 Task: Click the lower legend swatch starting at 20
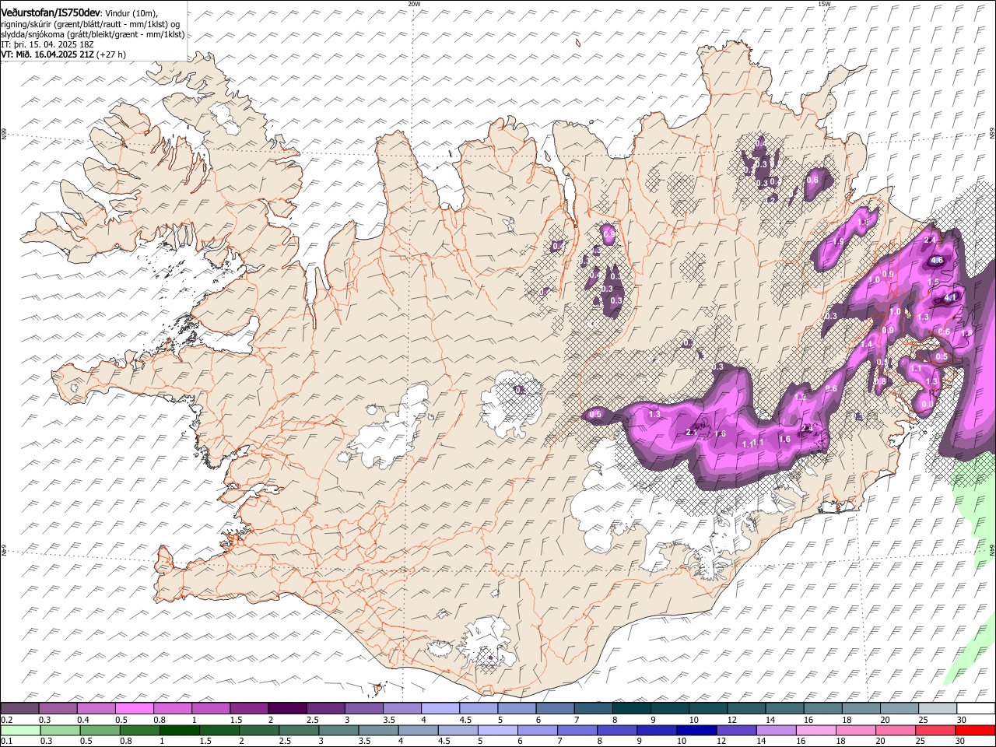(x=896, y=730)
